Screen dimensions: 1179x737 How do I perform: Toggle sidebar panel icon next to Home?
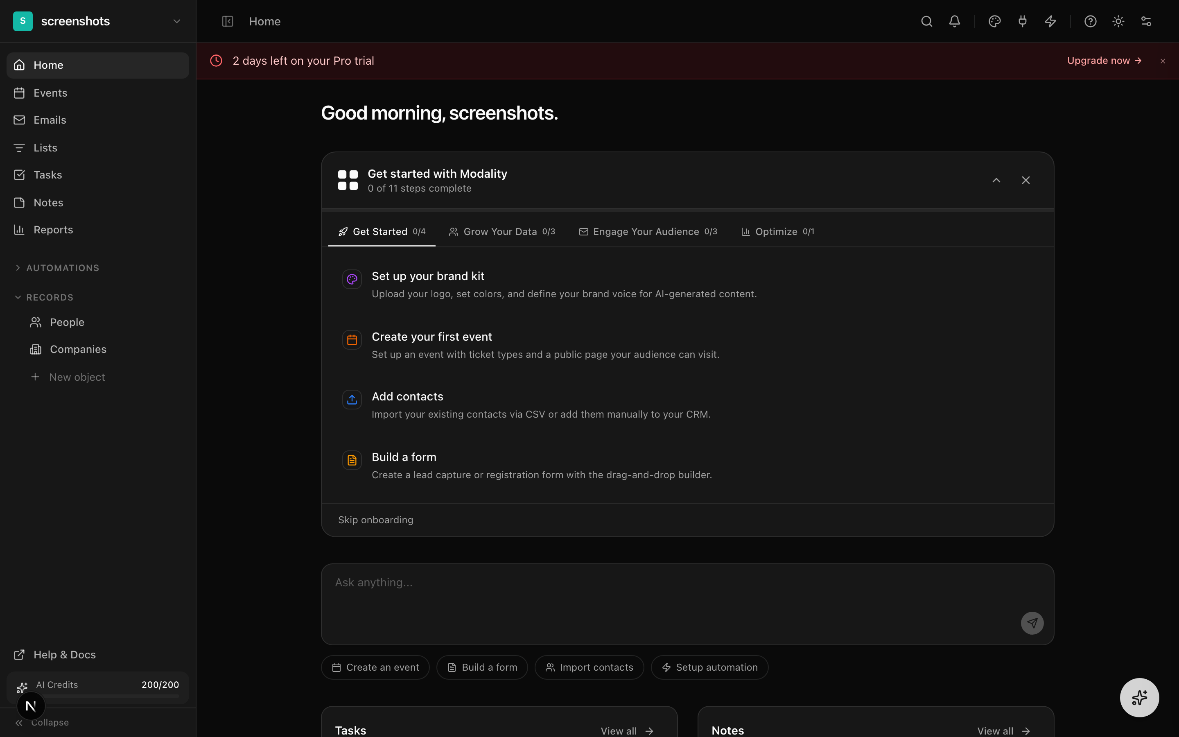click(x=228, y=21)
